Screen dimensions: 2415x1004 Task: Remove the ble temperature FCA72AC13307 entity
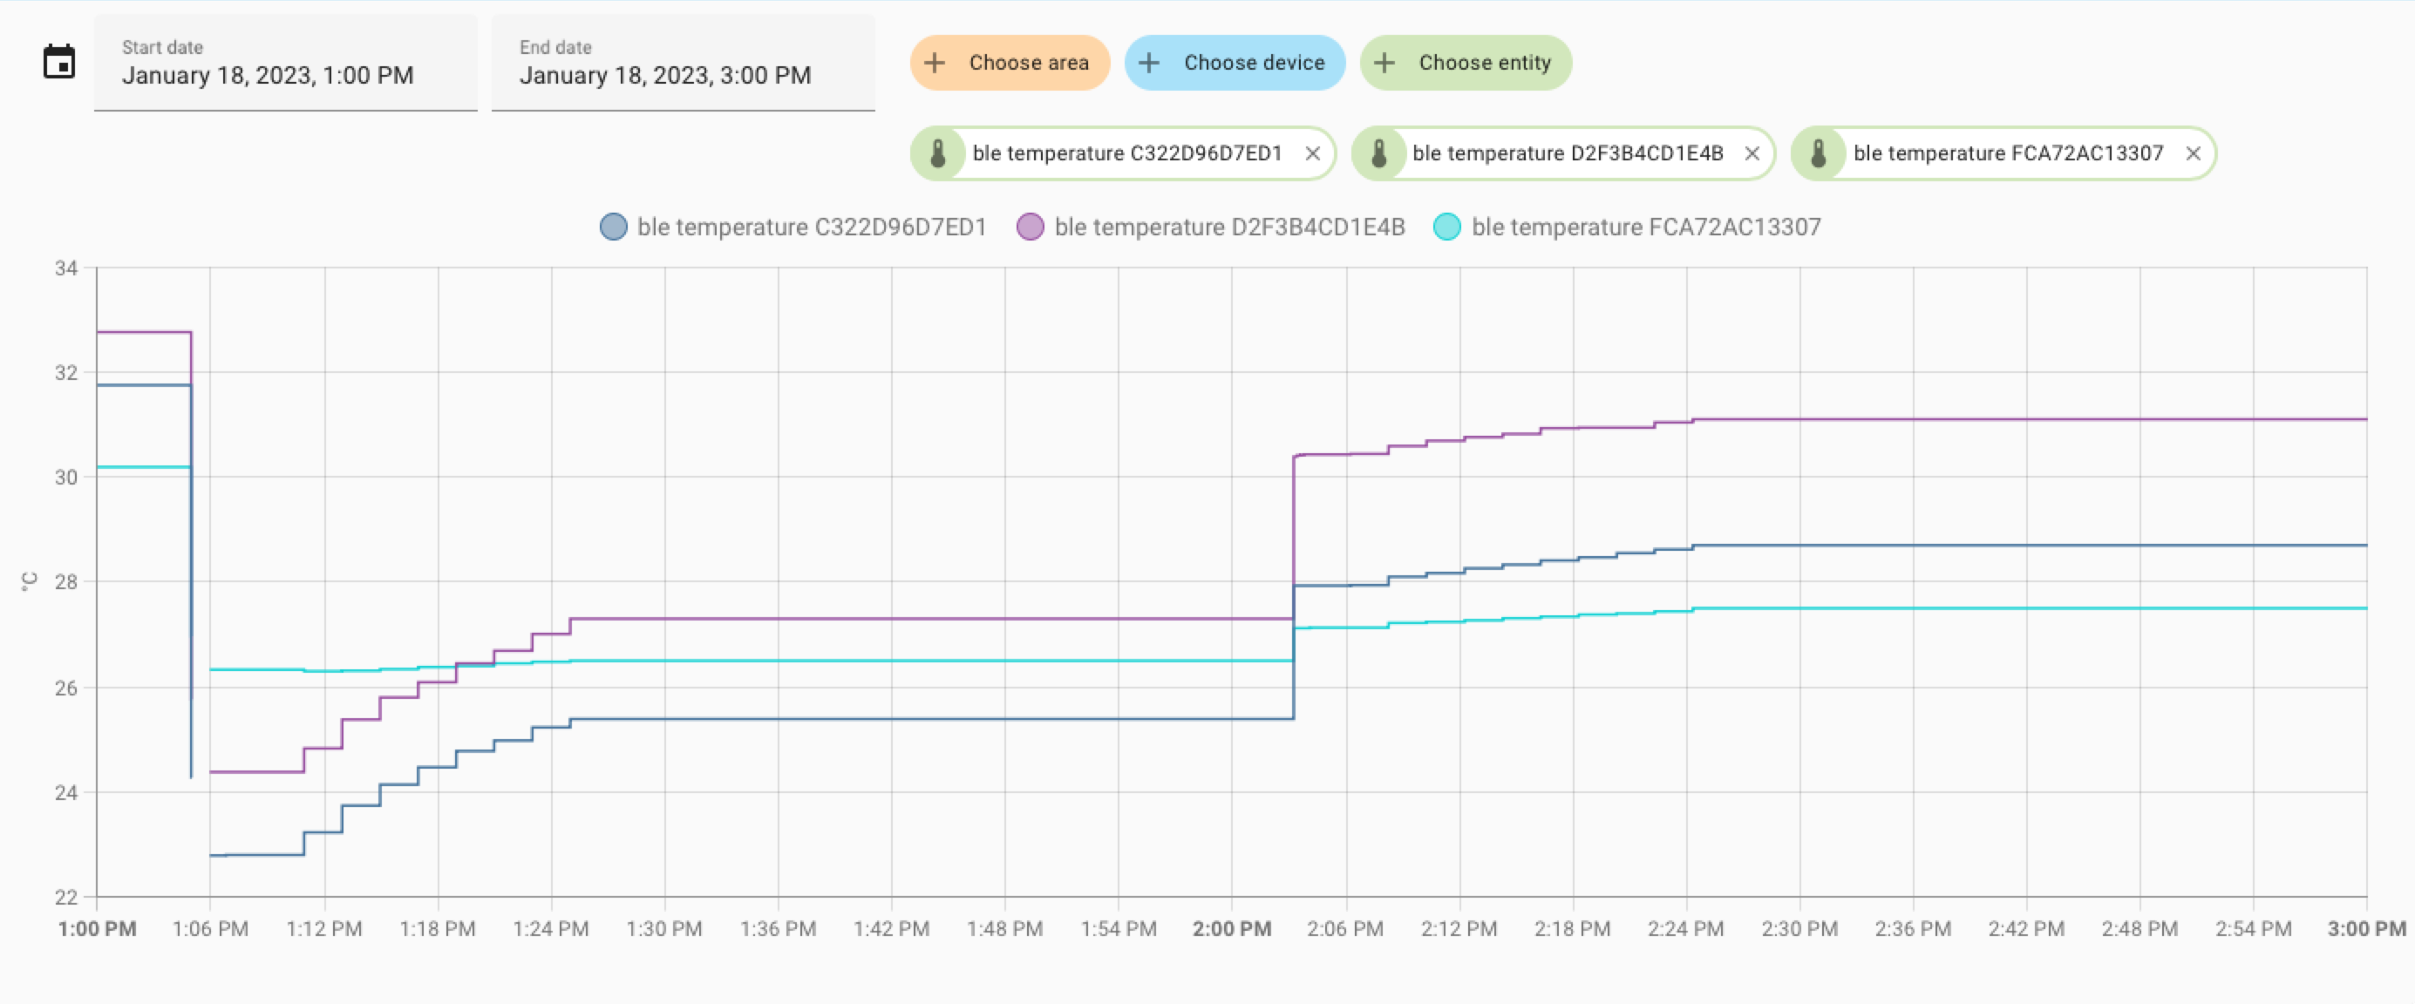(2193, 153)
